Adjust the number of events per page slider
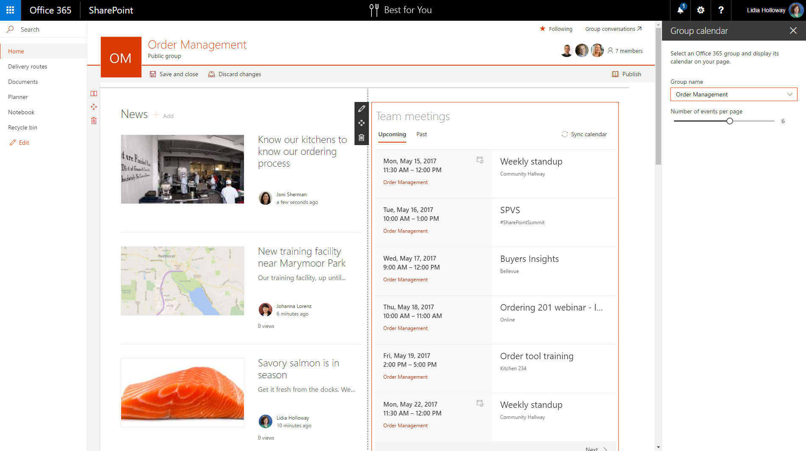This screenshot has width=806, height=451. (729, 121)
